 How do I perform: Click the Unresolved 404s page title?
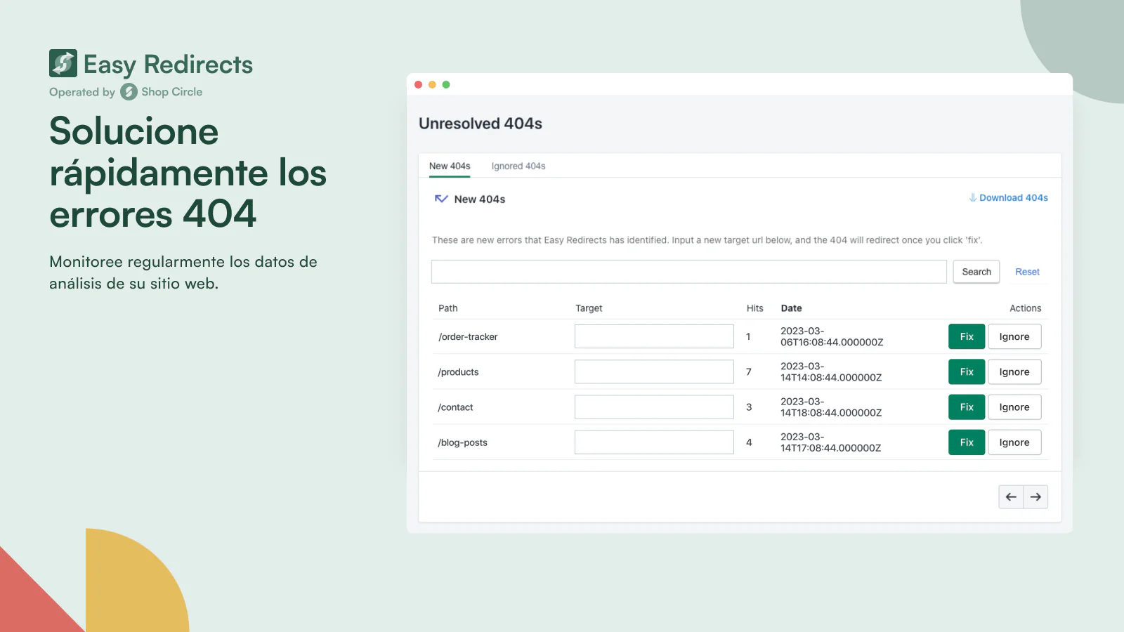coord(481,124)
